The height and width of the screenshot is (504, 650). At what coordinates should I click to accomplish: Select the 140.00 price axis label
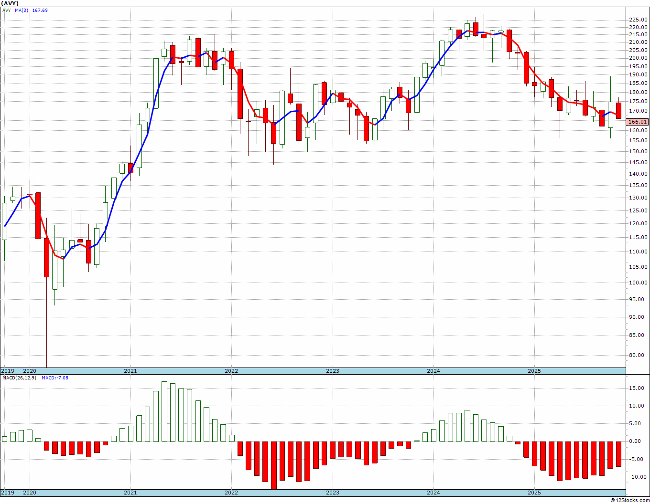click(639, 174)
